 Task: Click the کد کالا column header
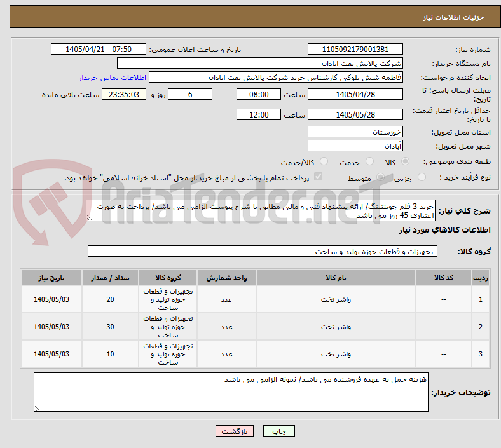coord(444,278)
